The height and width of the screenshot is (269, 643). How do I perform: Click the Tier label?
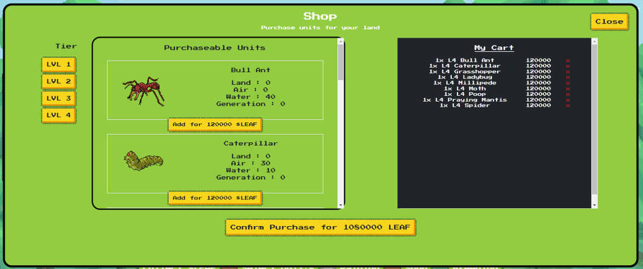[66, 47]
